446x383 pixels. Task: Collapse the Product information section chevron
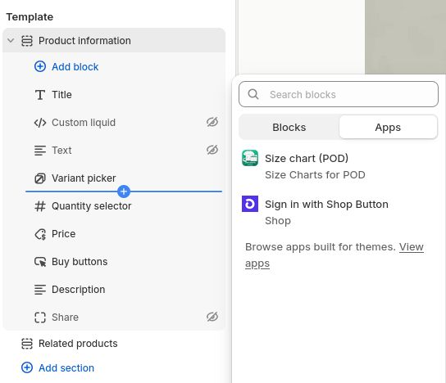[x=11, y=40]
